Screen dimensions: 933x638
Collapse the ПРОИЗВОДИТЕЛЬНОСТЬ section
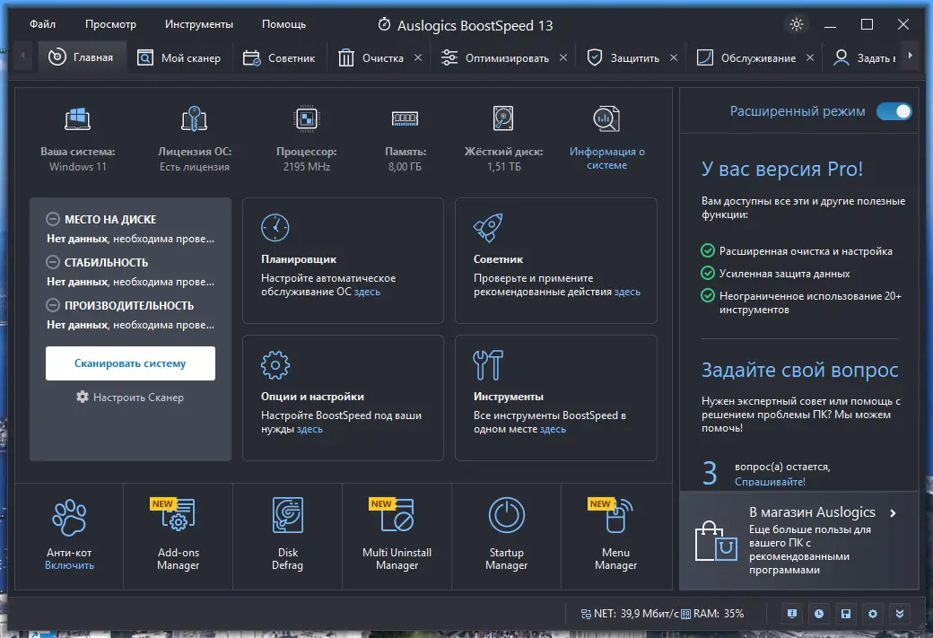click(x=53, y=305)
